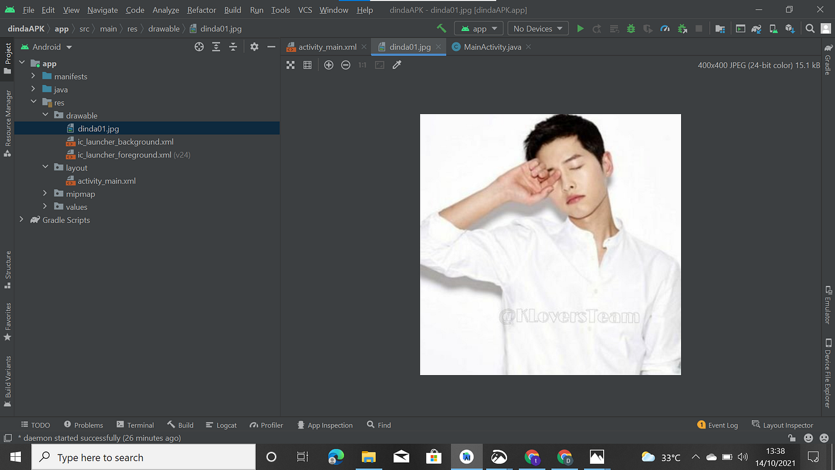Pick a color with the eyedropper icon

click(x=397, y=65)
